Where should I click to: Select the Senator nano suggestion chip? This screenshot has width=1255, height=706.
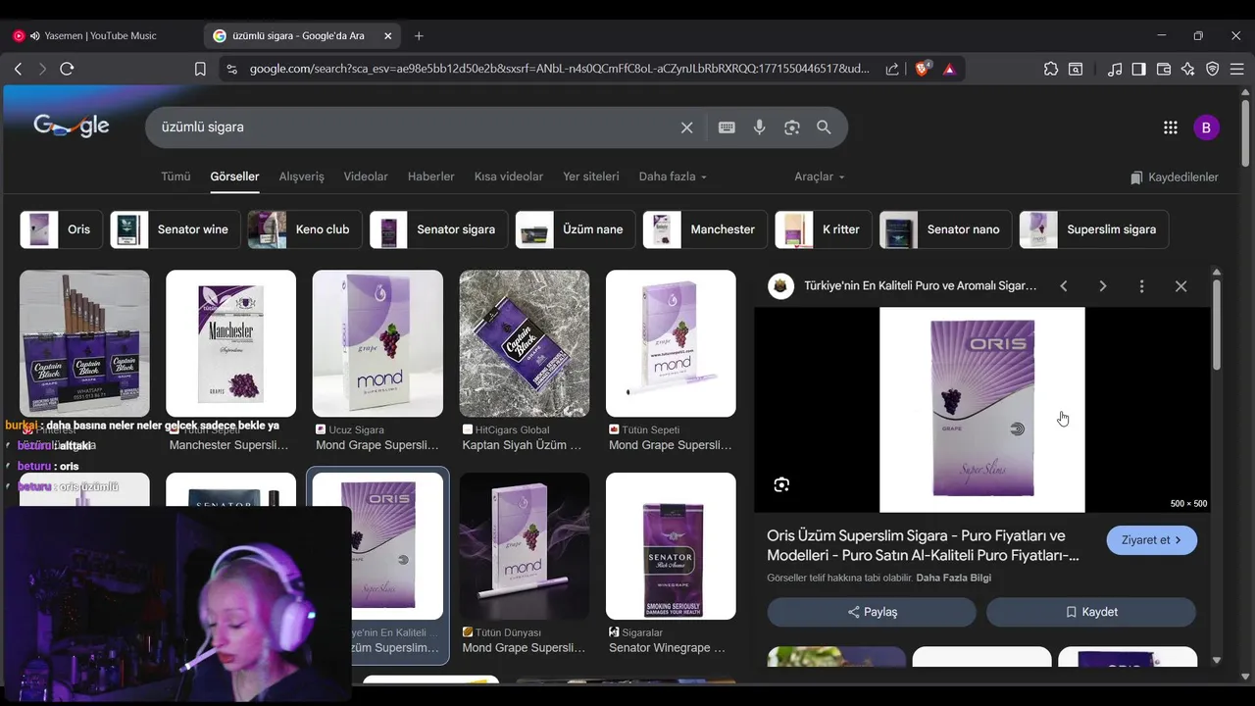point(946,229)
